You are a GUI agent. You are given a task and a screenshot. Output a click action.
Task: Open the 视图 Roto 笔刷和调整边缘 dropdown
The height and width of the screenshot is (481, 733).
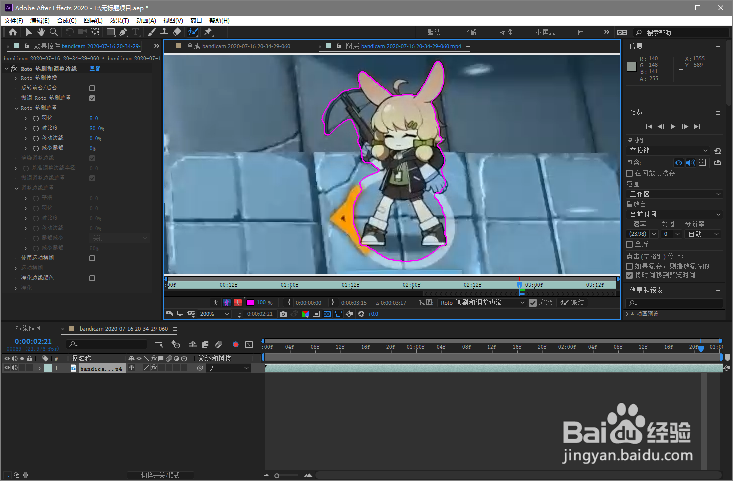(482, 302)
